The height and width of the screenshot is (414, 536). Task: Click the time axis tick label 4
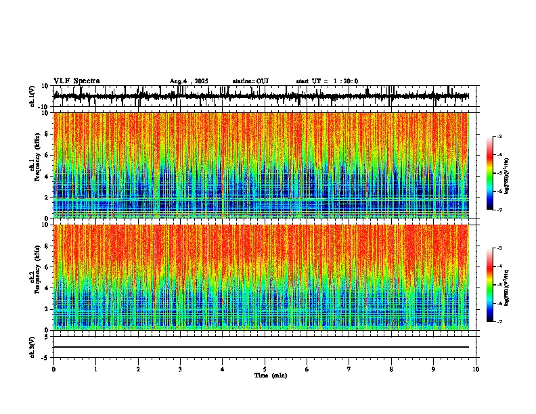pyautogui.click(x=222, y=369)
